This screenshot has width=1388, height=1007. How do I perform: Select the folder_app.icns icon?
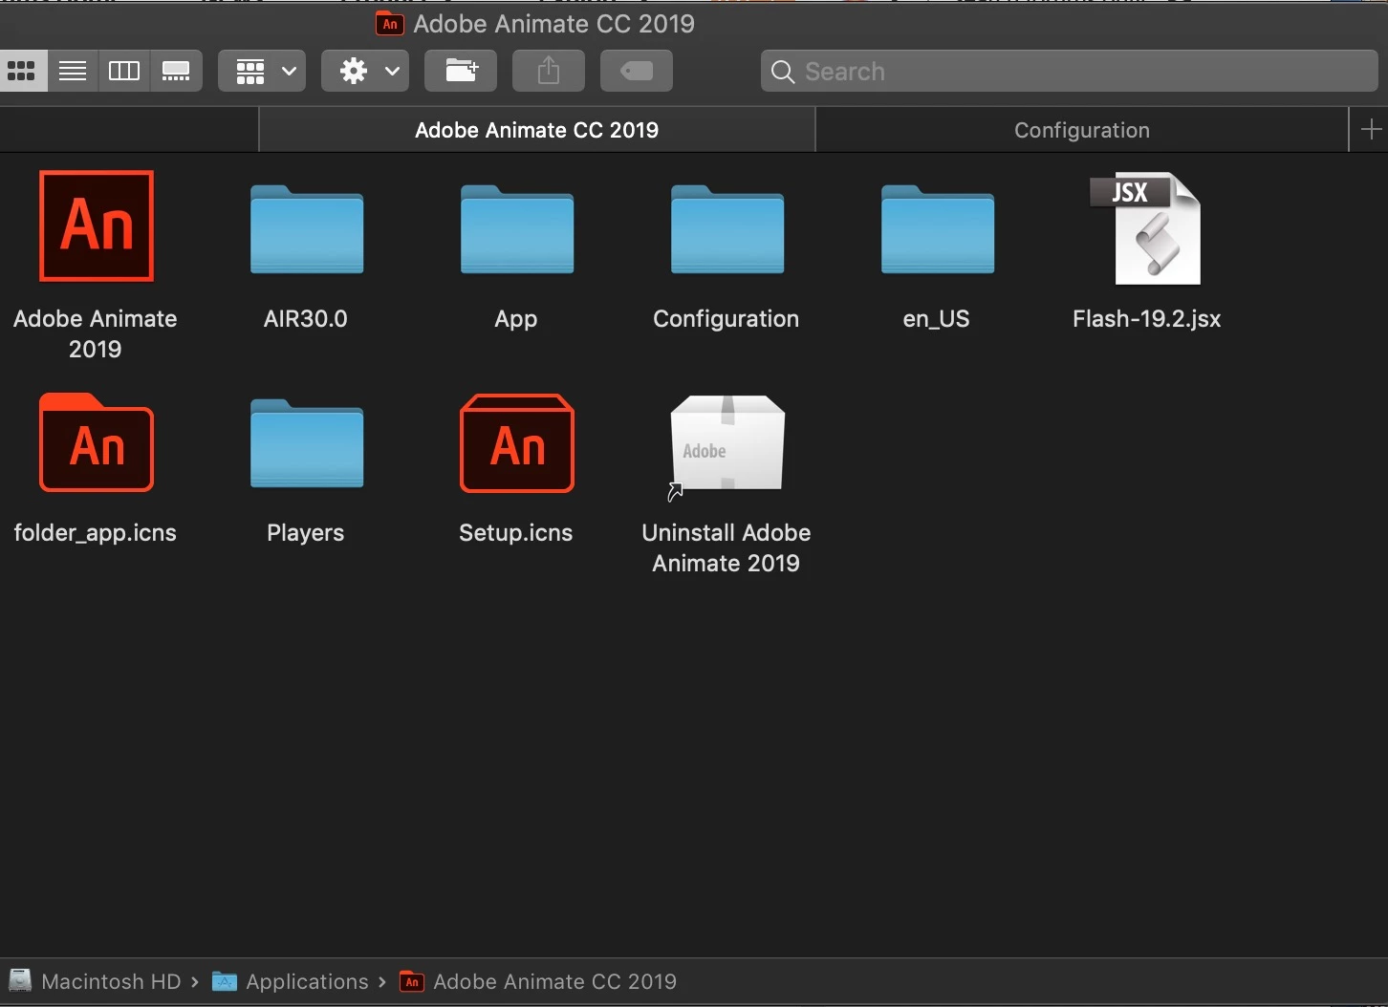point(97,442)
